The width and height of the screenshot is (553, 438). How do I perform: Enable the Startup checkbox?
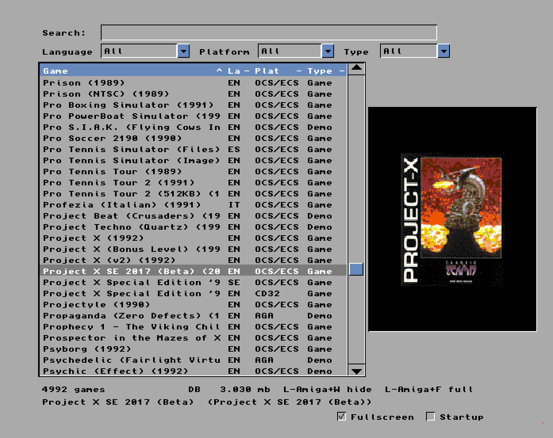pyautogui.click(x=430, y=417)
